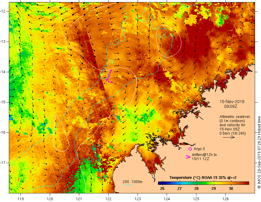Click the latitude axis label -14
The width and height of the screenshot is (261, 202).
click(3, 72)
